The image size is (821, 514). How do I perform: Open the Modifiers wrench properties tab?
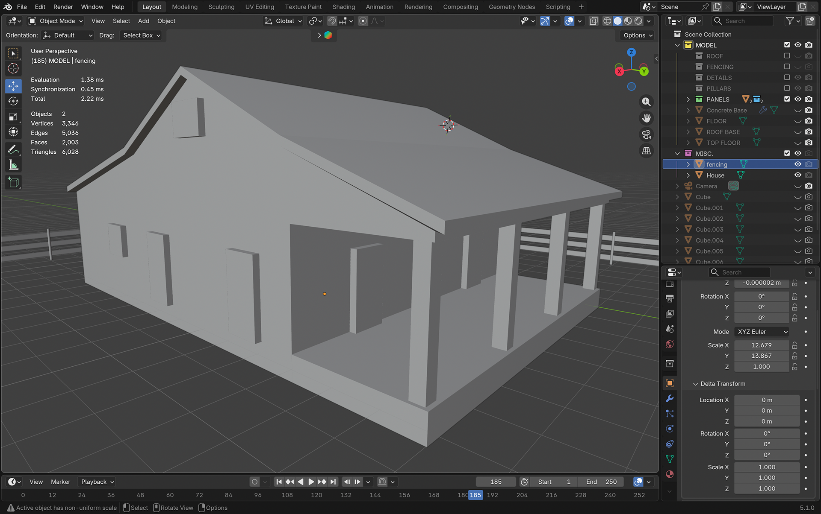click(x=670, y=398)
